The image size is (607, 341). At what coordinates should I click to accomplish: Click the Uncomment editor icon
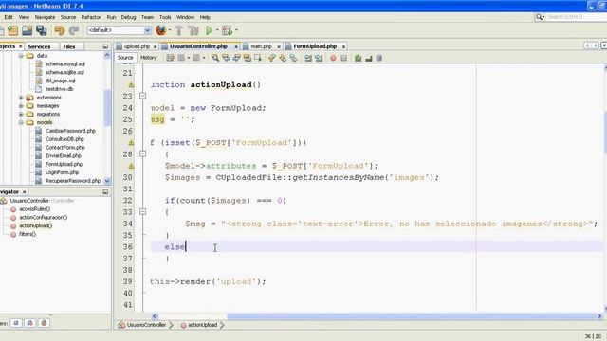pyautogui.click(x=369, y=58)
